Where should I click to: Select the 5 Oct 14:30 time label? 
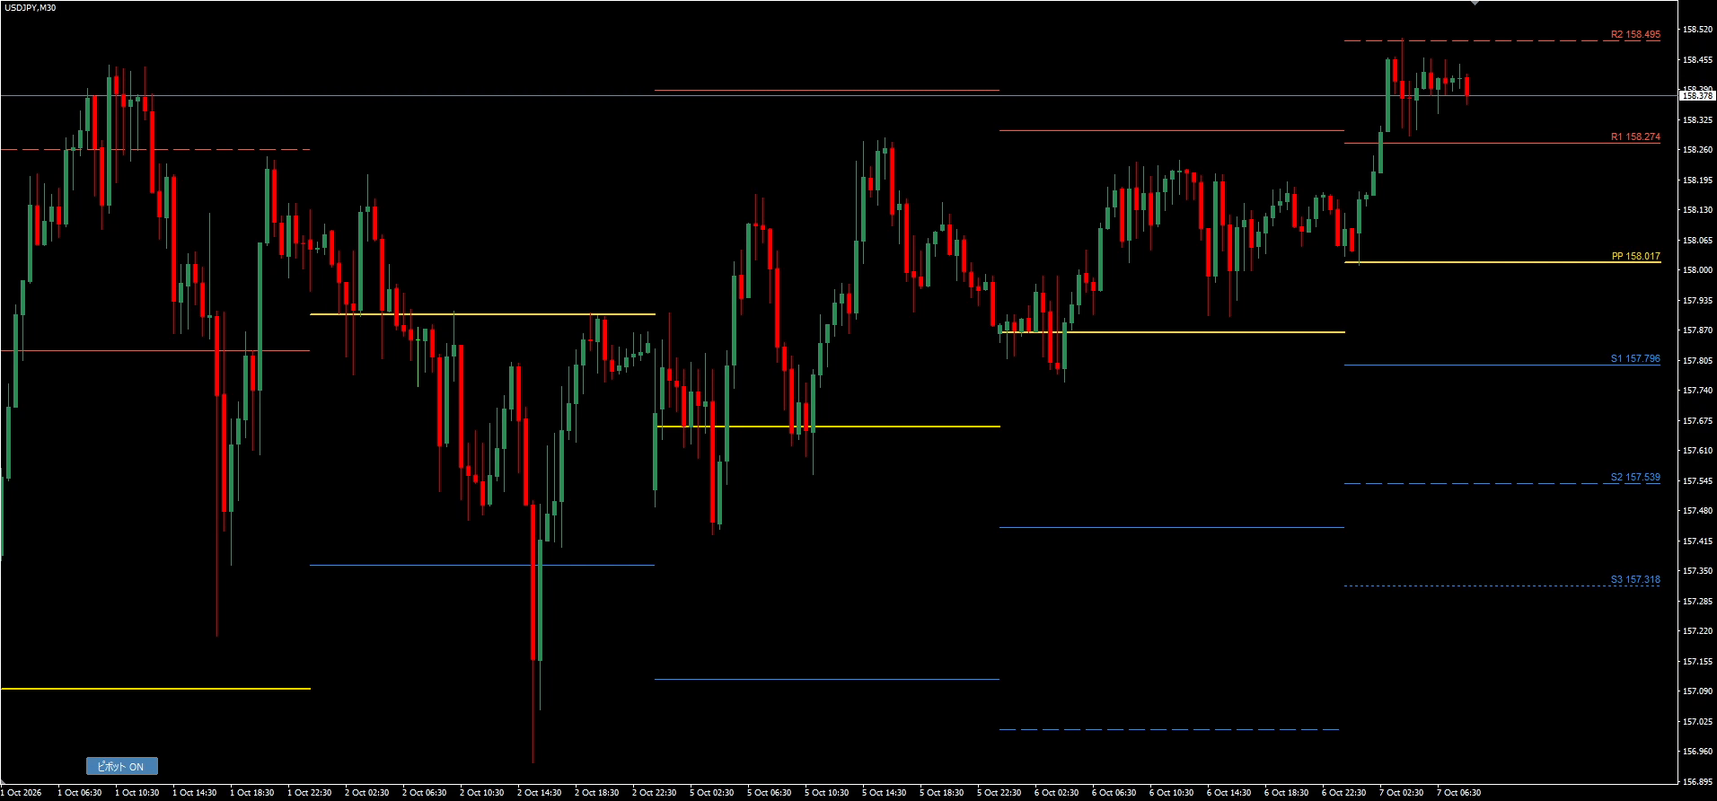pyautogui.click(x=884, y=793)
